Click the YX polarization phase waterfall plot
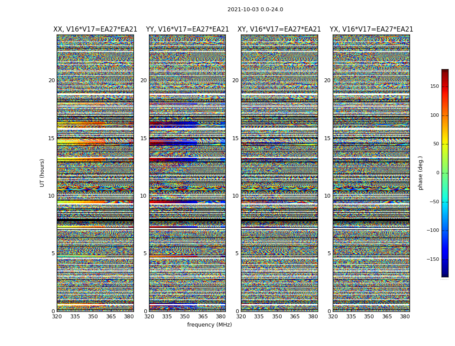This screenshot has width=455, height=346. [x=371, y=173]
